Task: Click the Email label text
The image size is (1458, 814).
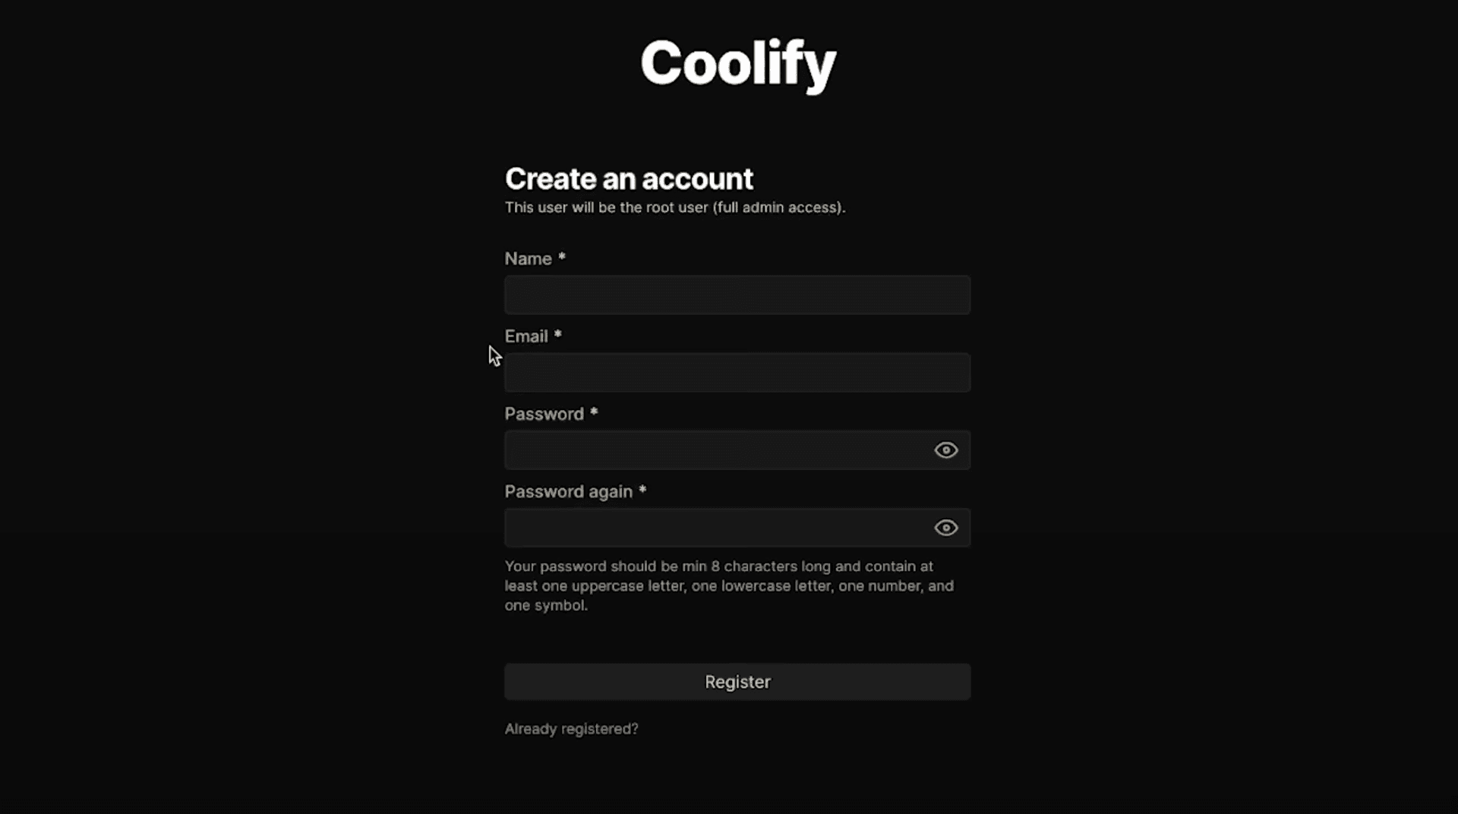Action: click(526, 336)
